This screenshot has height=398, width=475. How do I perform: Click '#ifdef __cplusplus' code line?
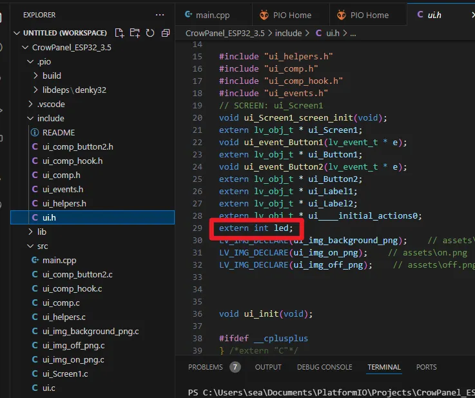tap(263, 338)
